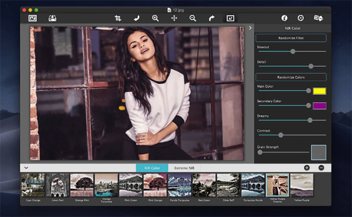Collapse the presets strip chevron
The width and height of the screenshot is (352, 217).
(x=26, y=168)
